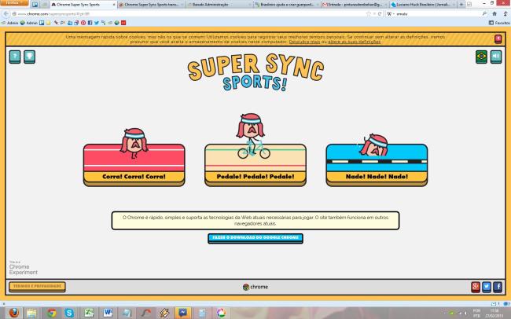
Task: Switch to Chrome Super Sync Sports trans... tab
Action: point(152,5)
